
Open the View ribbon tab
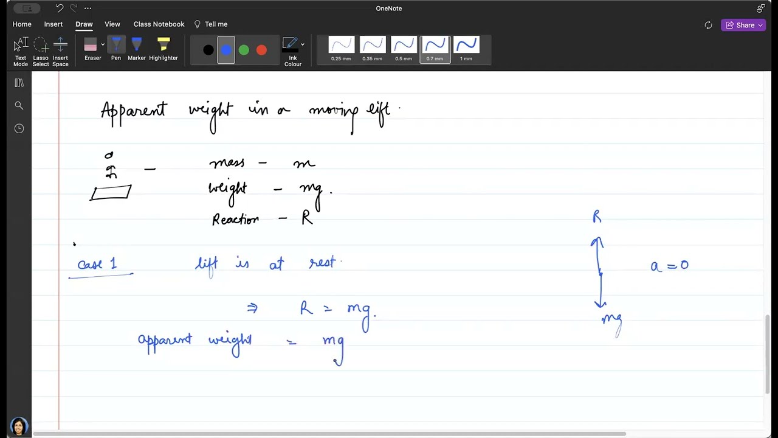pos(112,24)
